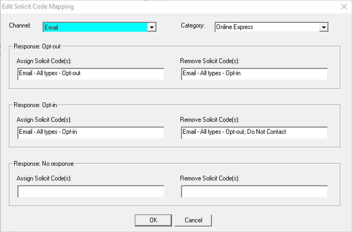This screenshot has width=353, height=232.
Task: Open the Channel dropdown arrow
Action: click(152, 27)
